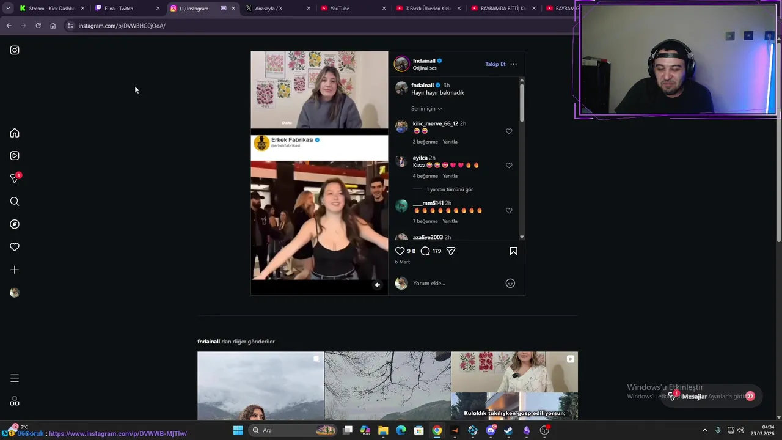This screenshot has width=782, height=440.
Task: Reply to eyilca's comment via 'Yanıtla'
Action: (x=450, y=176)
